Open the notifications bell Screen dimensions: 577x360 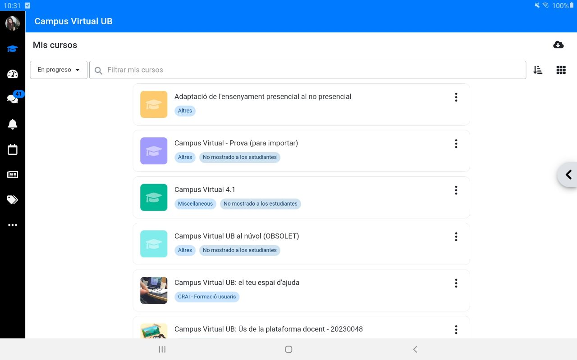point(13,125)
